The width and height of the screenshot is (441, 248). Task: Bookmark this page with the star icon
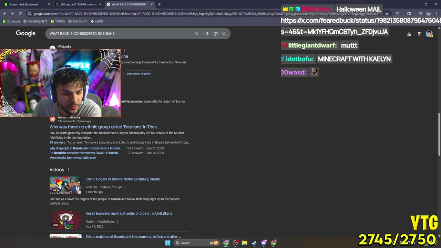(x=387, y=13)
